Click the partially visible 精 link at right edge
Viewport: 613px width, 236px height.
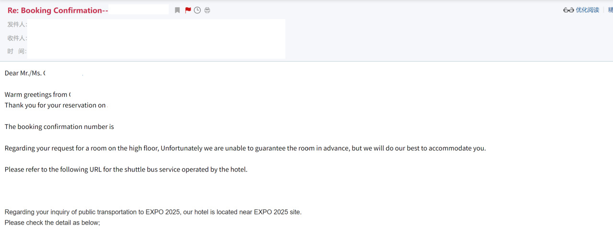tap(610, 10)
